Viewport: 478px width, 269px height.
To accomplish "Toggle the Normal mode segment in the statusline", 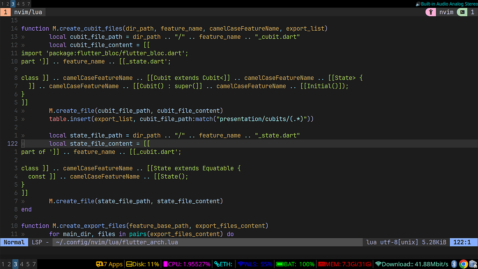I will [14, 242].
